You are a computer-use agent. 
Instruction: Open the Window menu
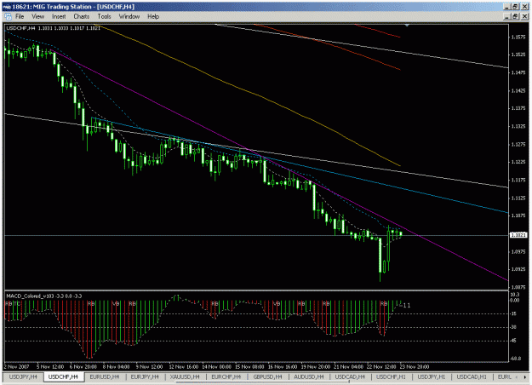pos(129,16)
